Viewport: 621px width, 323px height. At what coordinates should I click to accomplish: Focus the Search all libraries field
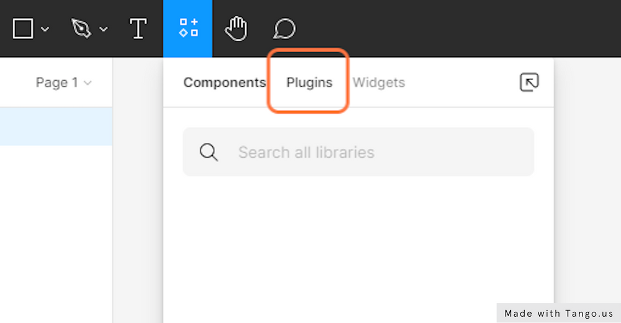[373, 152]
